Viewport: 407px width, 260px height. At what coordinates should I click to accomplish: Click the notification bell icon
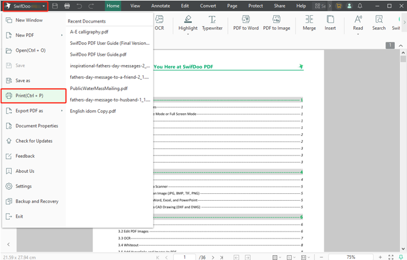[360, 6]
